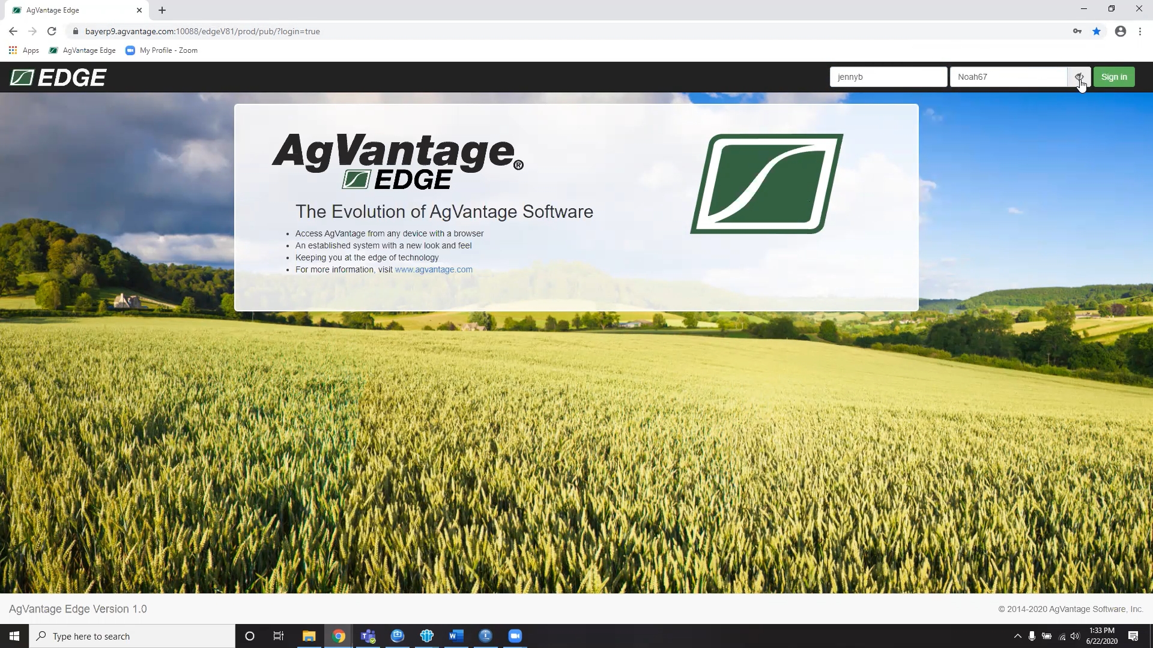The width and height of the screenshot is (1153, 648).
Task: Show hidden tray icons chevron
Action: click(1017, 636)
